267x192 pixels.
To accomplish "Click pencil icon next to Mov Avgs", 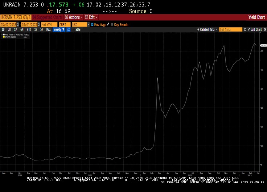I will click(x=108, y=25).
